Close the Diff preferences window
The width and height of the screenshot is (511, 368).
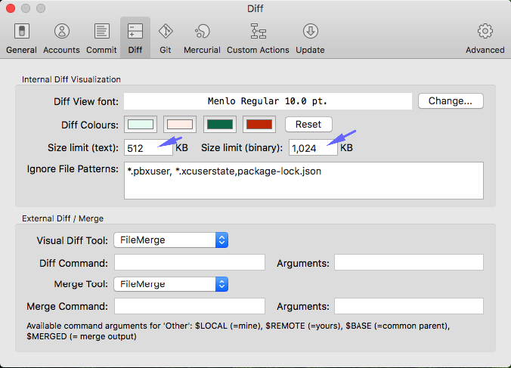[11, 8]
